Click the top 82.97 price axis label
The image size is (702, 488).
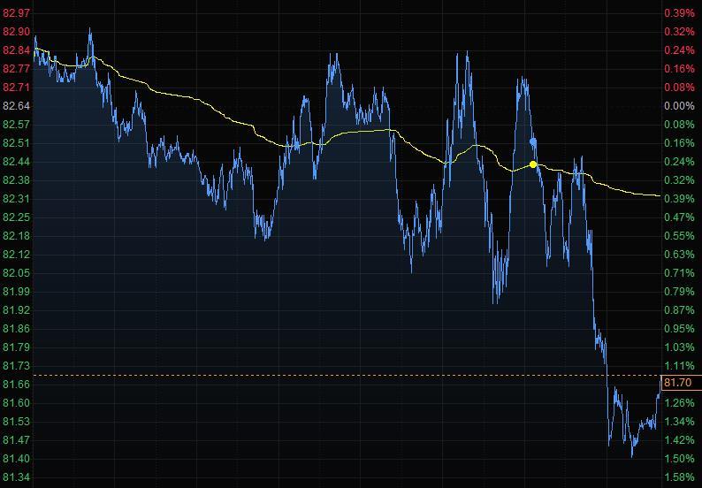pos(17,13)
